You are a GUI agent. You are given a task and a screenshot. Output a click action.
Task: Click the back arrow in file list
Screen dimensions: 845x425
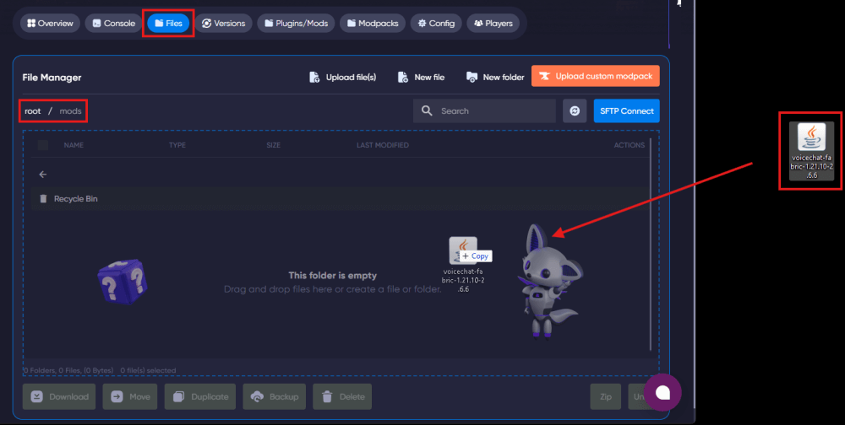43,175
